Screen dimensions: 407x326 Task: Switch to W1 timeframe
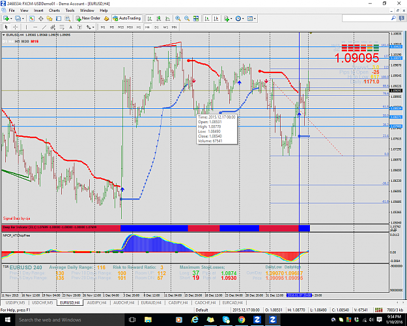[x=165, y=27]
